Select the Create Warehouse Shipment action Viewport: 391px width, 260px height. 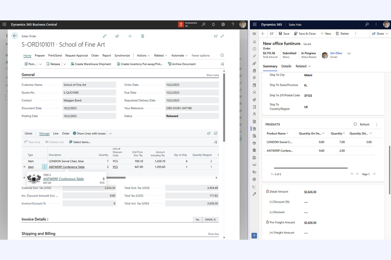91,64
